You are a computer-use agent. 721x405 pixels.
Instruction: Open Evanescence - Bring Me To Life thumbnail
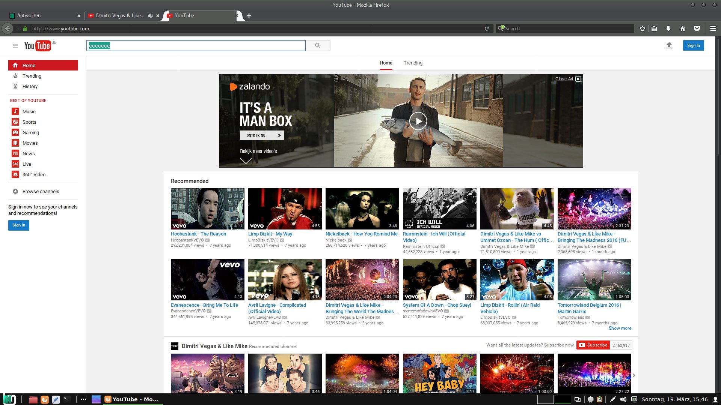pos(207,280)
